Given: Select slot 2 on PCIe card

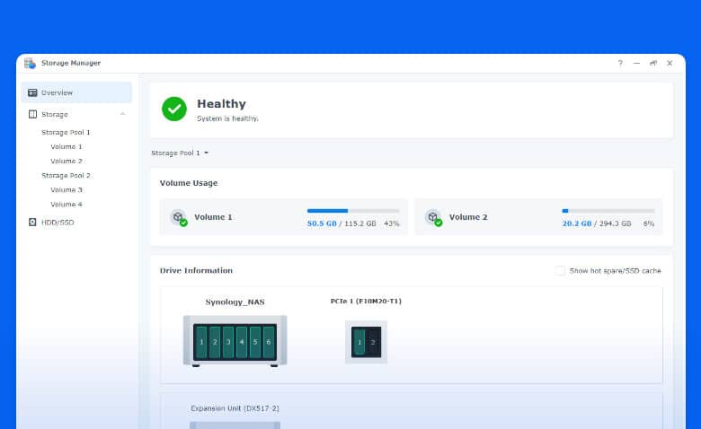Looking at the screenshot, I should 373,343.
